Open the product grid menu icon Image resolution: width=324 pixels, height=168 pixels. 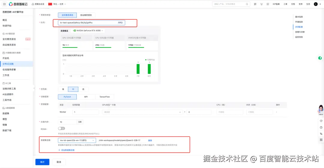(4, 4)
